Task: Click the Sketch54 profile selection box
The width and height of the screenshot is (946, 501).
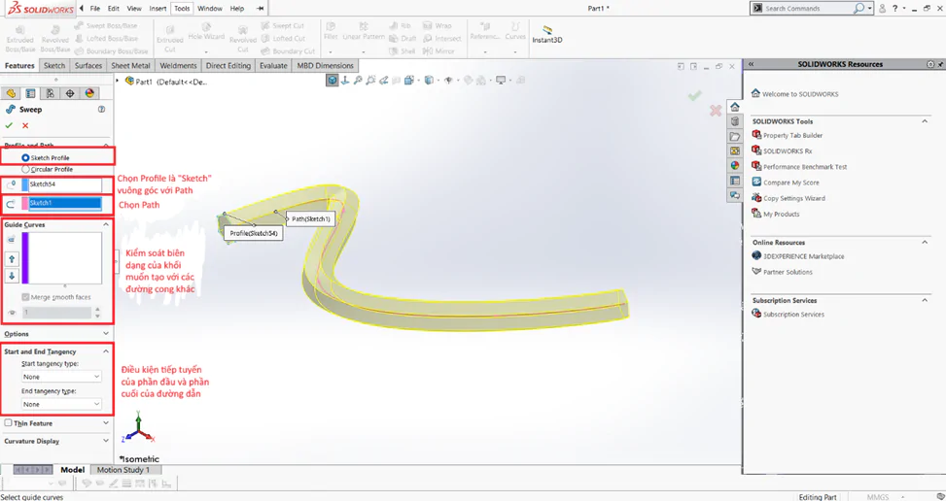Action: coord(65,184)
